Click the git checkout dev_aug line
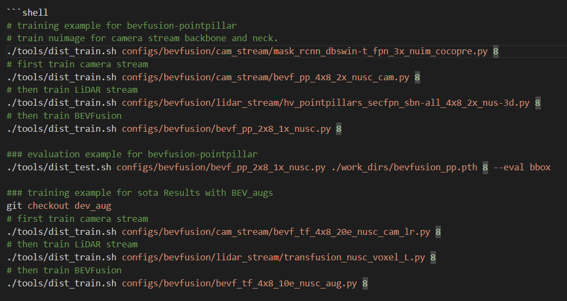Viewport: 567px width, 301px height. click(59, 206)
